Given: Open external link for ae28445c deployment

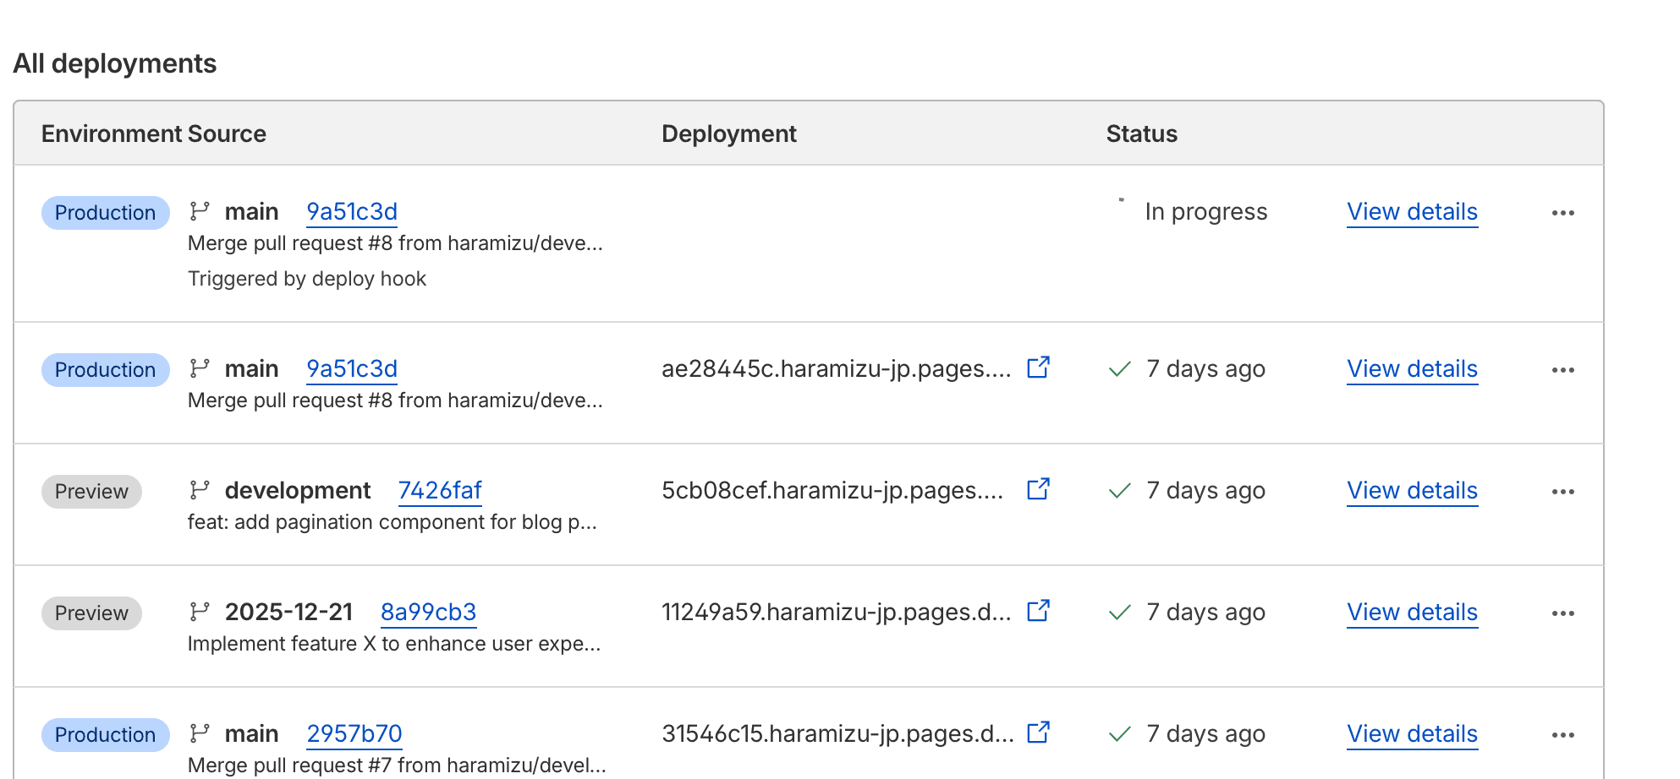Looking at the screenshot, I should (1038, 368).
